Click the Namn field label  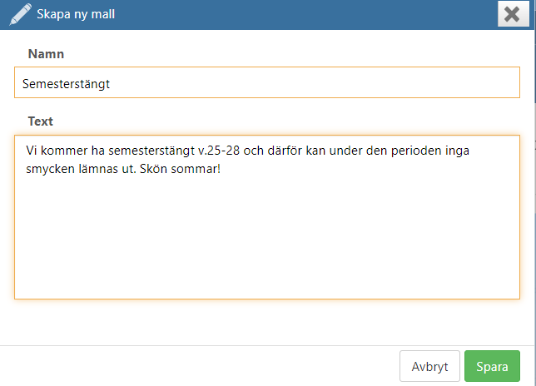(46, 54)
